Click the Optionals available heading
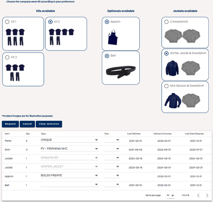This screenshot has height=202, width=213. click(121, 11)
